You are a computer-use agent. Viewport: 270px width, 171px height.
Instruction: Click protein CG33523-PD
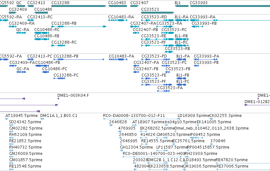(156, 59)
